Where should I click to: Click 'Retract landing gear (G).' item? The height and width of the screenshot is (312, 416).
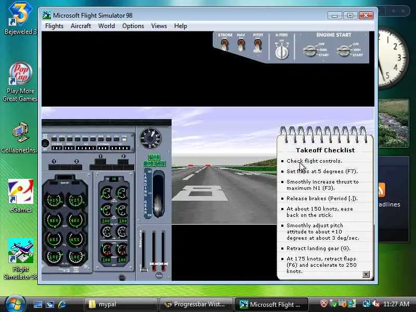318,249
